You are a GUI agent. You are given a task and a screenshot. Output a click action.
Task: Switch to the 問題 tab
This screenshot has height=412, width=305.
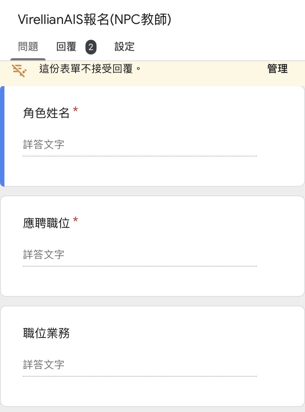pyautogui.click(x=28, y=47)
